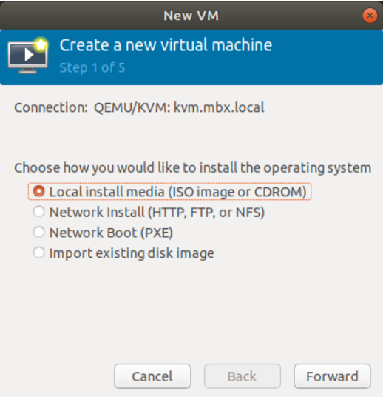
Task: Enable the Import existing disk image option
Action: point(38,253)
